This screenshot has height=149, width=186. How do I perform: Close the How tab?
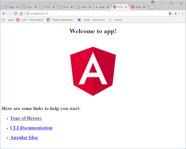click(x=36, y=7)
